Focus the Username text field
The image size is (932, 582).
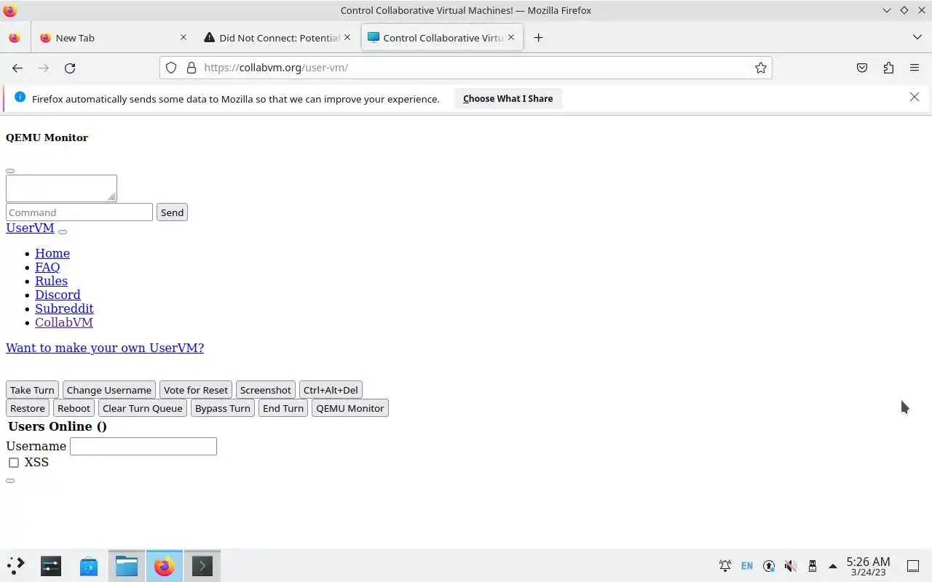pos(143,446)
